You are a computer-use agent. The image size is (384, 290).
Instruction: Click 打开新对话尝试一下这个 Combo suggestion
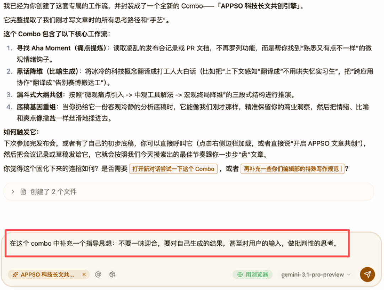[x=173, y=169]
